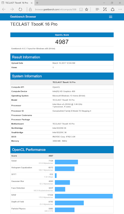Click the System Information section header

(62, 76)
